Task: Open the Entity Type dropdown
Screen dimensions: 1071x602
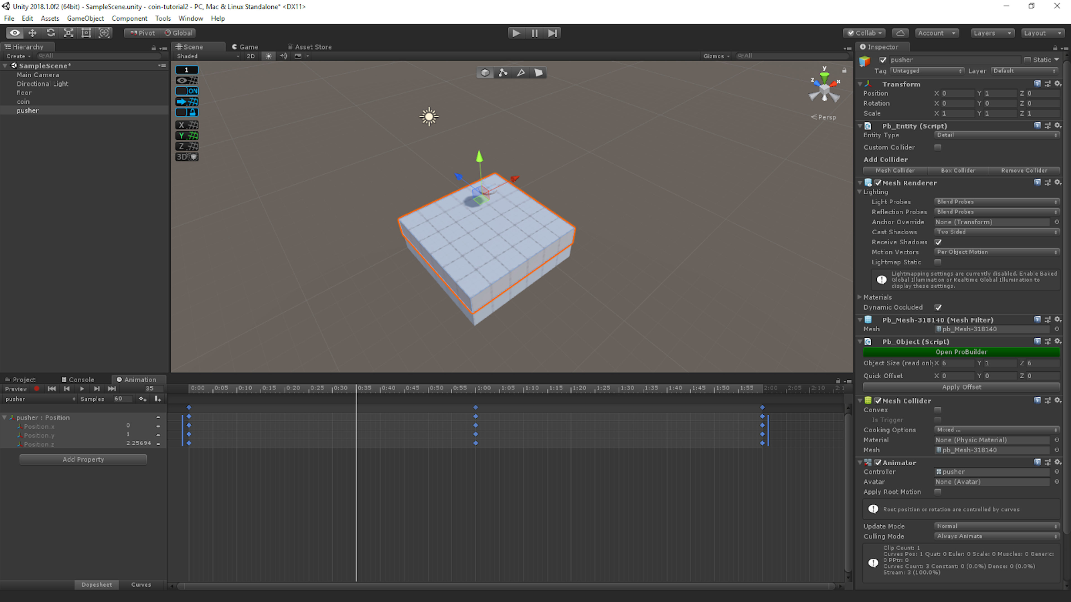Action: 997,135
